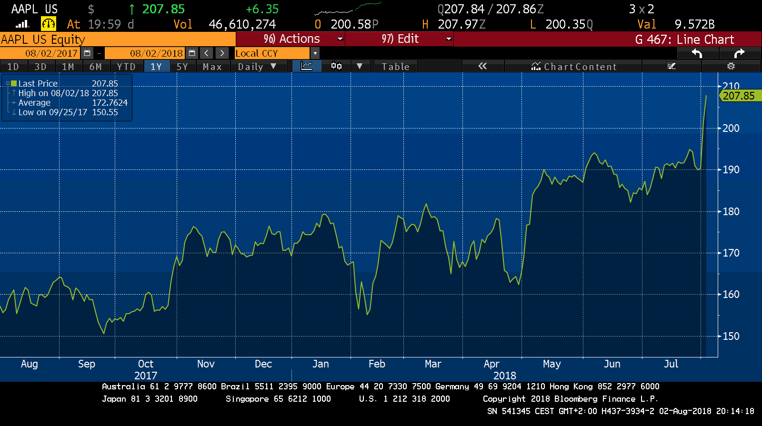This screenshot has width=762, height=426.
Task: Click the 3 x 2 quote size text
Action: [642, 9]
